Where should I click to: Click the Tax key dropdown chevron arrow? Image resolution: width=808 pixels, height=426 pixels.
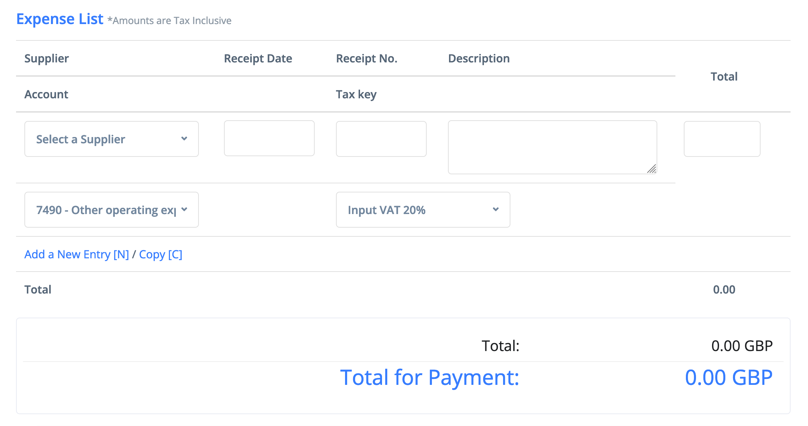[496, 210]
